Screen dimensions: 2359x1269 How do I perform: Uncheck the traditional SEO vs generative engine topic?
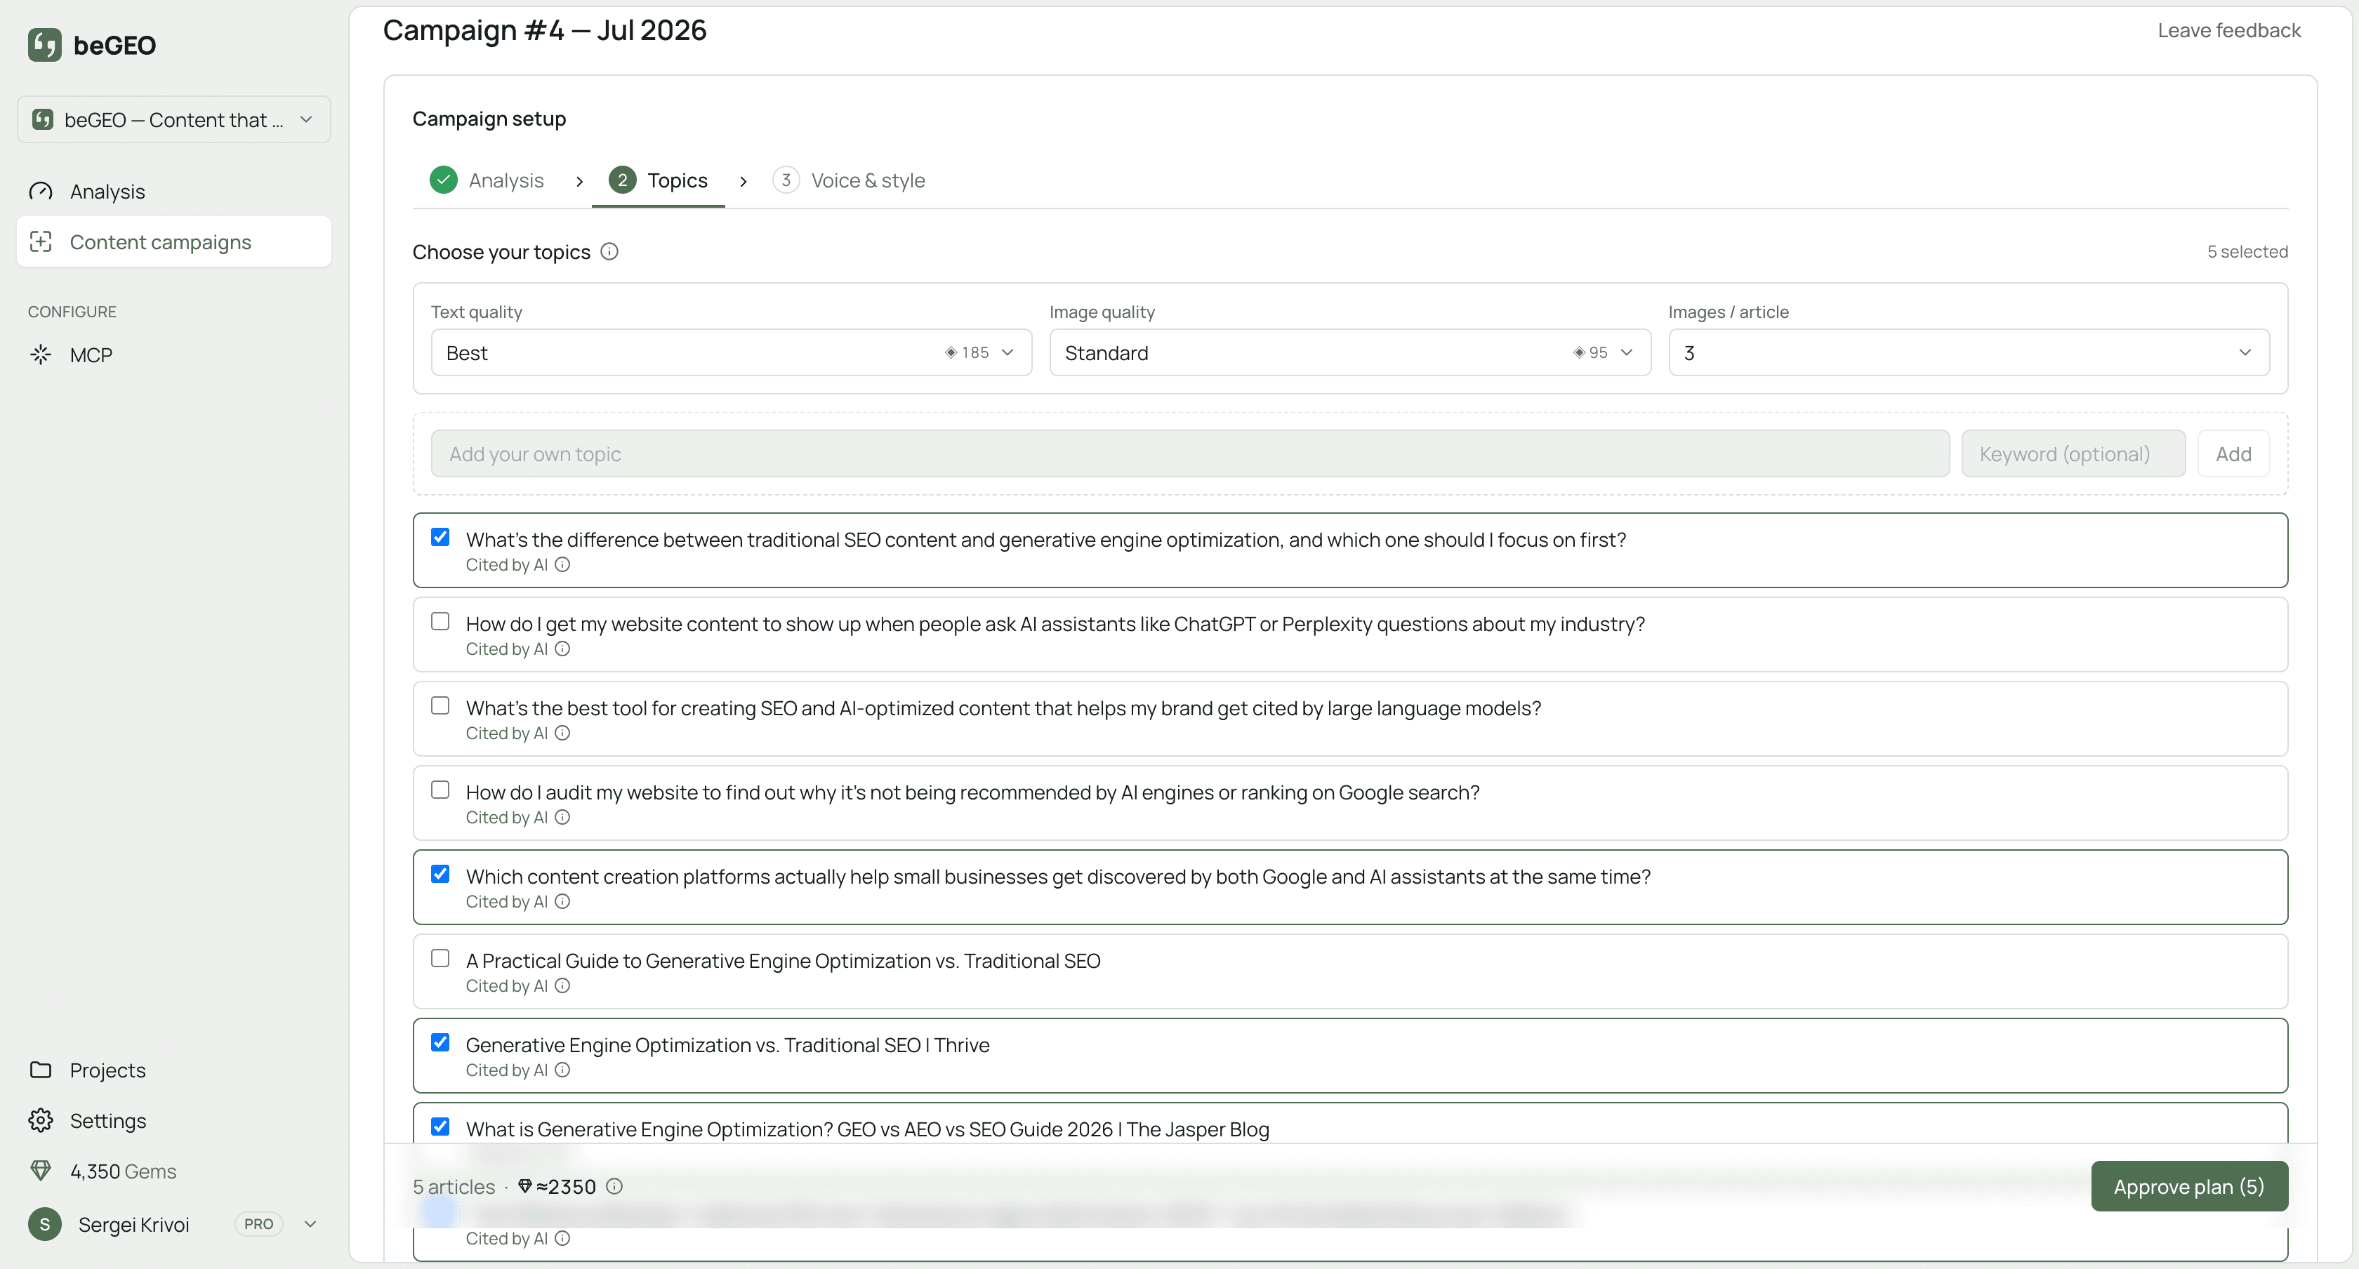point(440,538)
